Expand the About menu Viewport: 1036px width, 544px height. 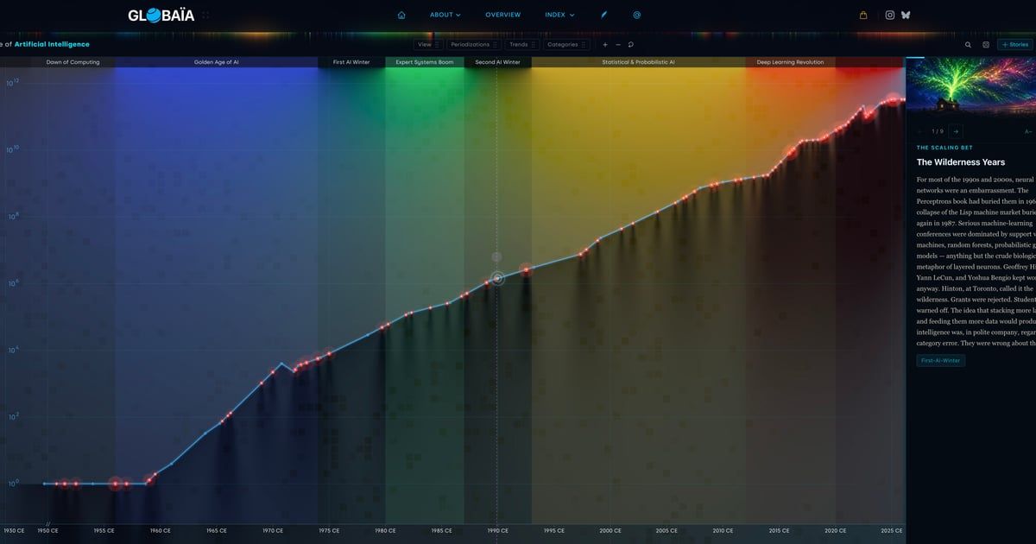point(445,15)
